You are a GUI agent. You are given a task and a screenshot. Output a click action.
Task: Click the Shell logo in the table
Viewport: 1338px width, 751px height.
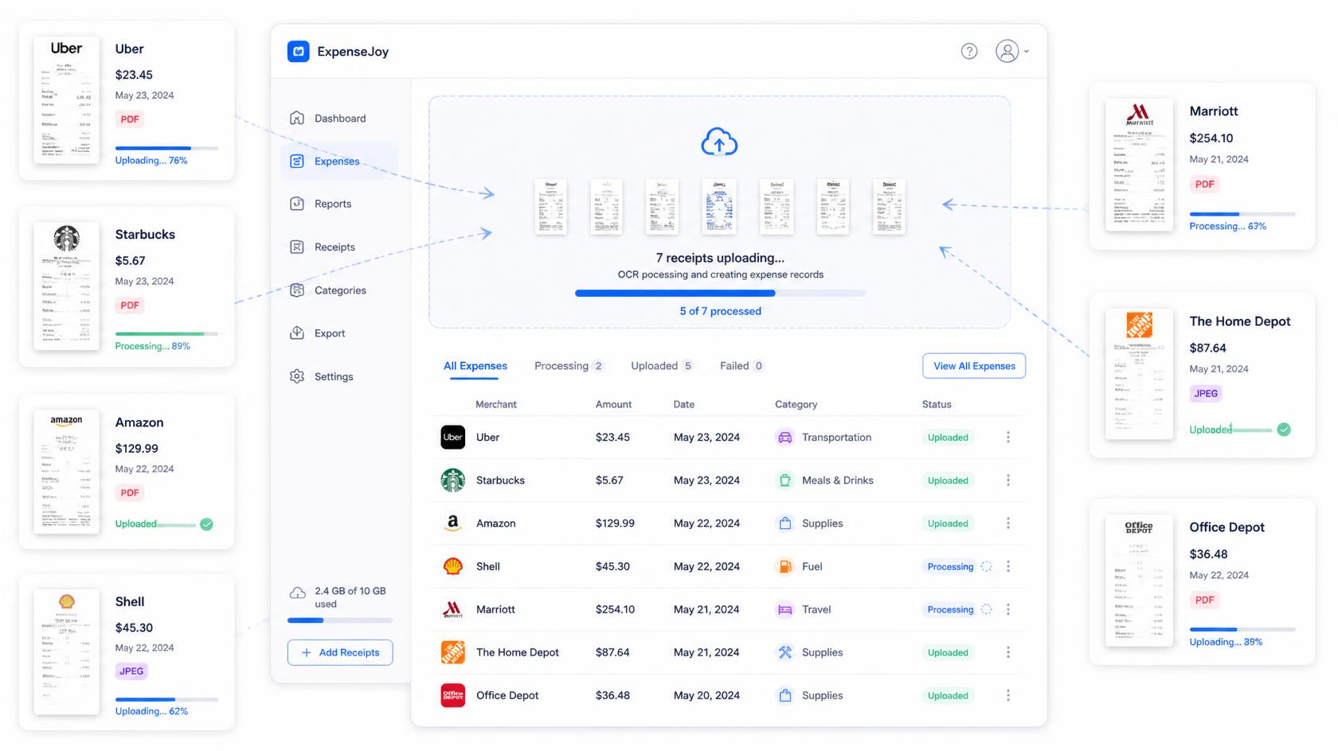453,566
